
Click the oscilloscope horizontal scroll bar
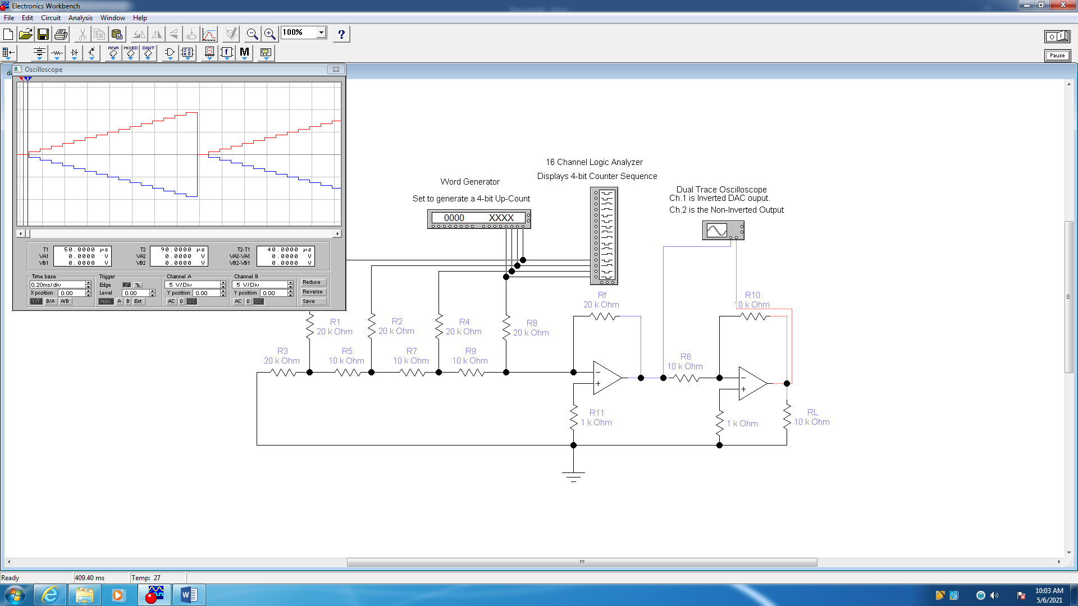pos(179,233)
